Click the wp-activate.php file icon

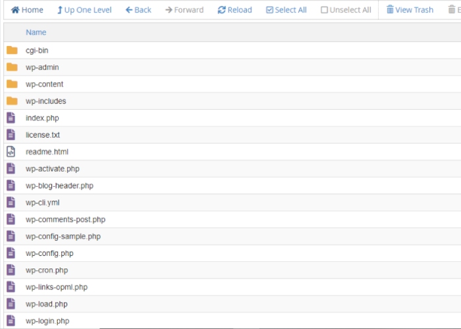click(x=11, y=168)
